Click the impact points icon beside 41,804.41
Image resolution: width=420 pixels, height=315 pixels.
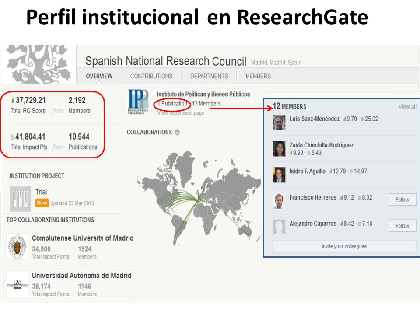[12, 137]
